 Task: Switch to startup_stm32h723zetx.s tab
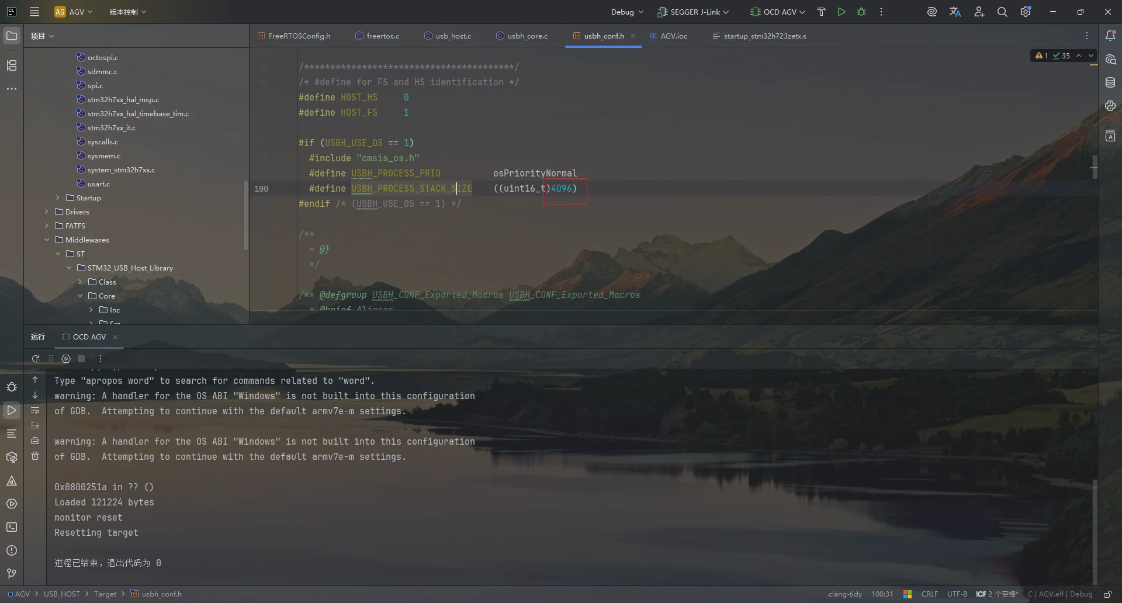[759, 36]
